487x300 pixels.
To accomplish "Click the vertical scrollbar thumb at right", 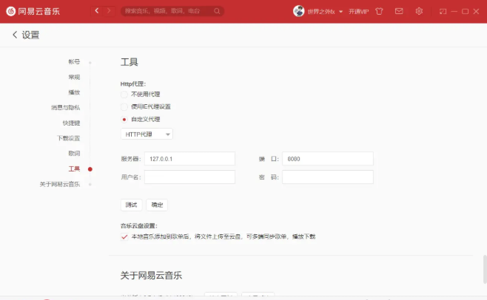I will (x=485, y=269).
